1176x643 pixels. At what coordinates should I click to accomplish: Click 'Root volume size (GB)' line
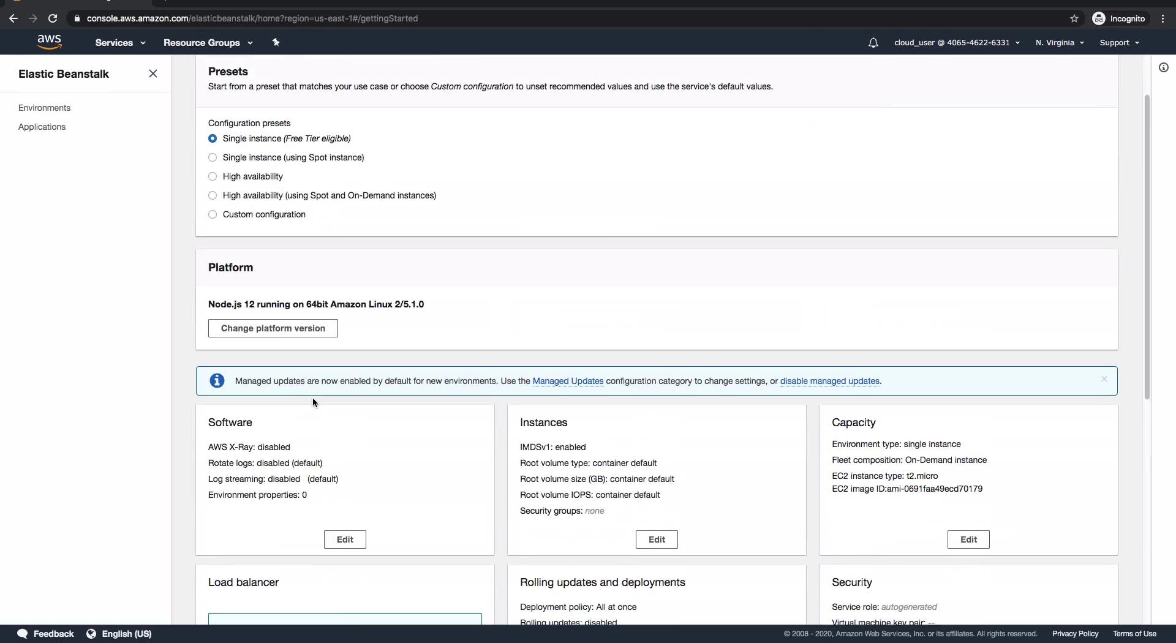[x=597, y=479]
